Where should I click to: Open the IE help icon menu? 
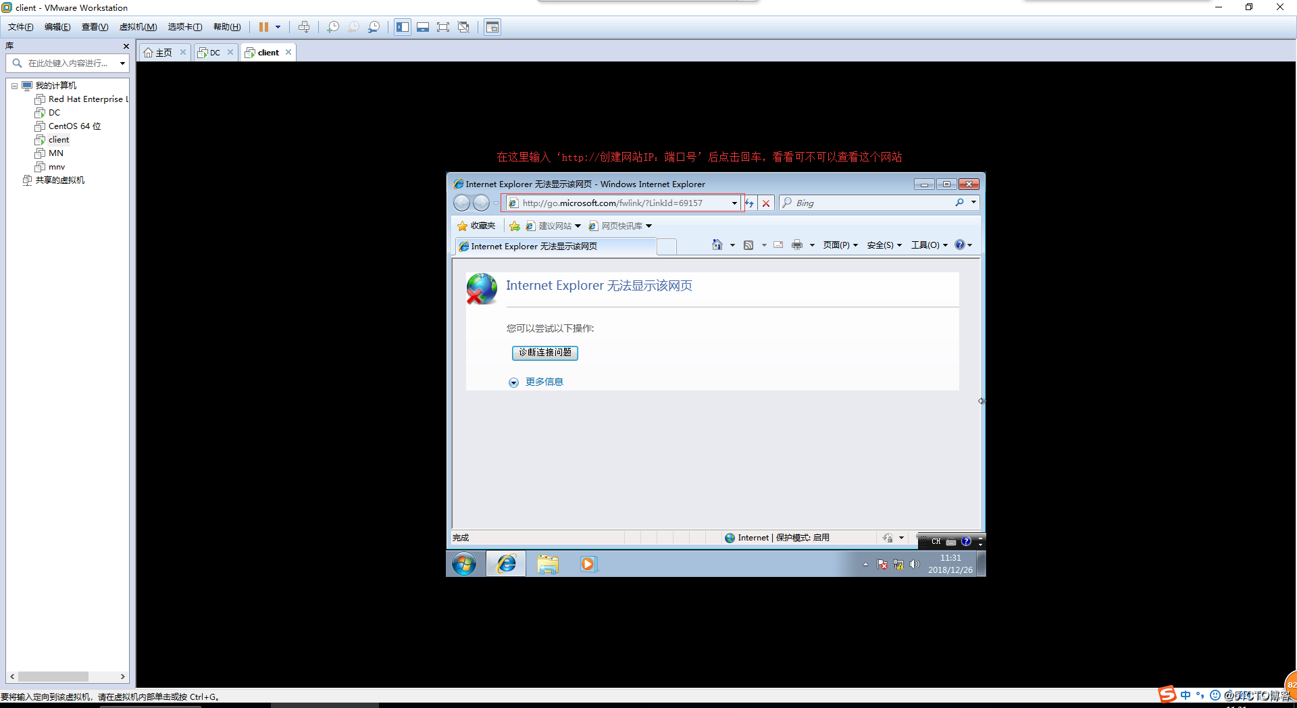963,245
